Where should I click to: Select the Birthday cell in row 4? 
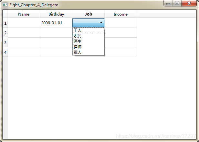[56, 52]
